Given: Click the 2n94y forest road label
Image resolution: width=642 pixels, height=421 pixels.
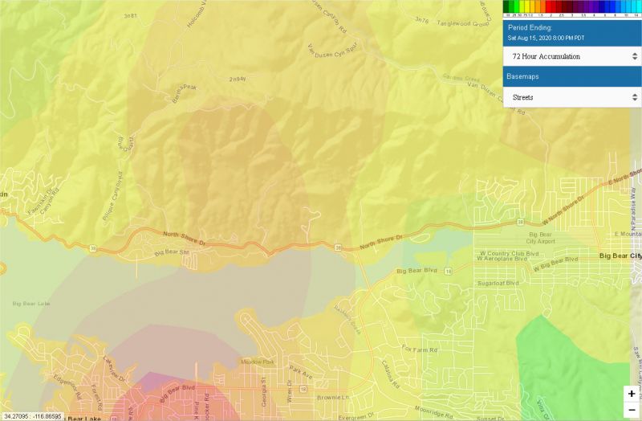Looking at the screenshot, I should point(238,79).
